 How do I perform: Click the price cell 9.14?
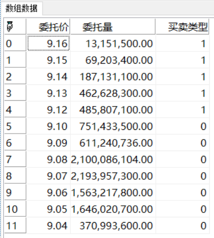coord(48,76)
